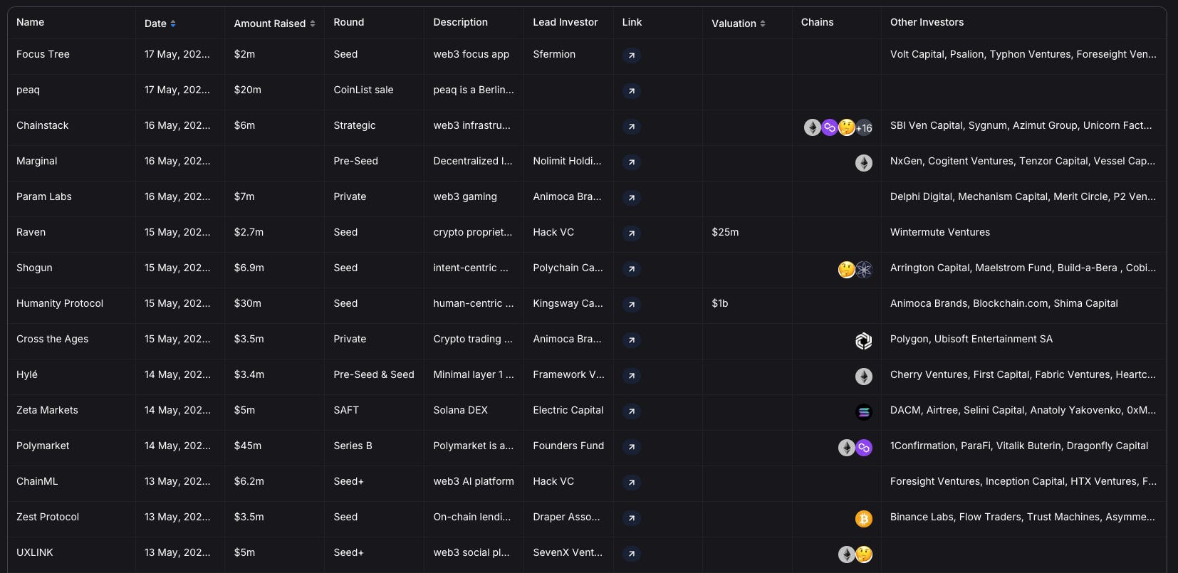
Task: Click the Ethereum chain icon for Marginal
Action: (864, 163)
